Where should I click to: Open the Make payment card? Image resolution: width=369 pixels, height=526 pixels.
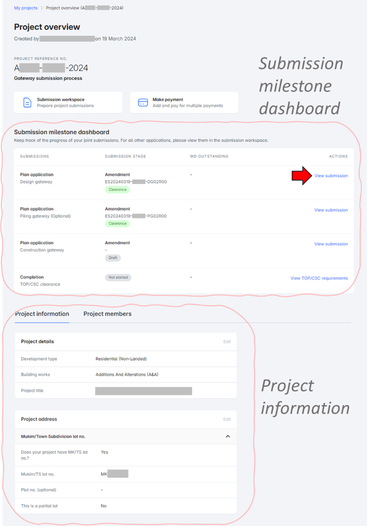(x=184, y=102)
